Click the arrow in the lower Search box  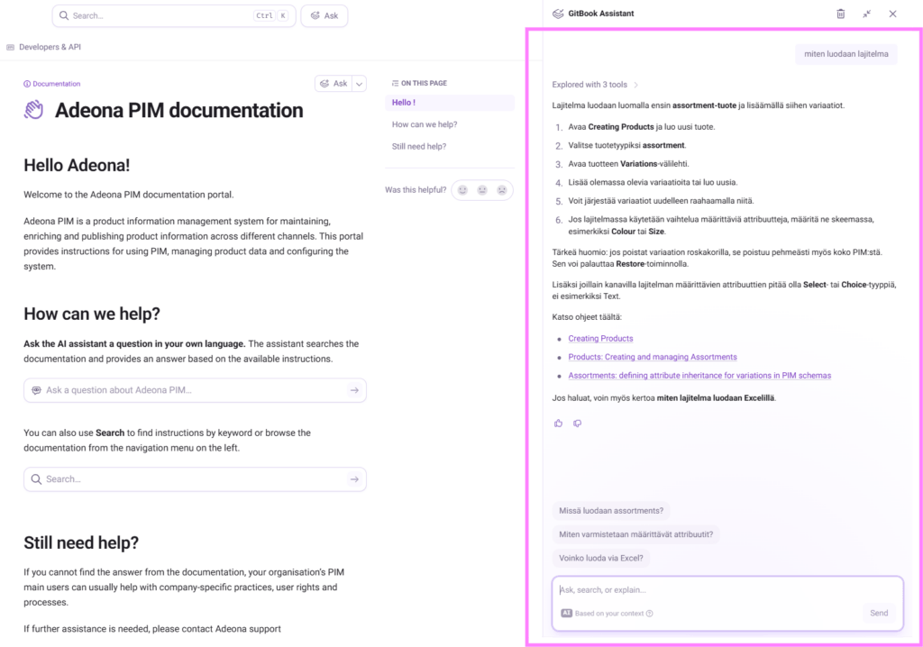354,479
